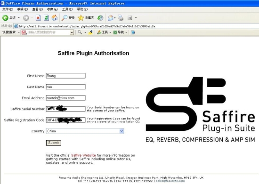
Task: Open the Mail envelope icon
Action: pyautogui.click(x=111, y=18)
